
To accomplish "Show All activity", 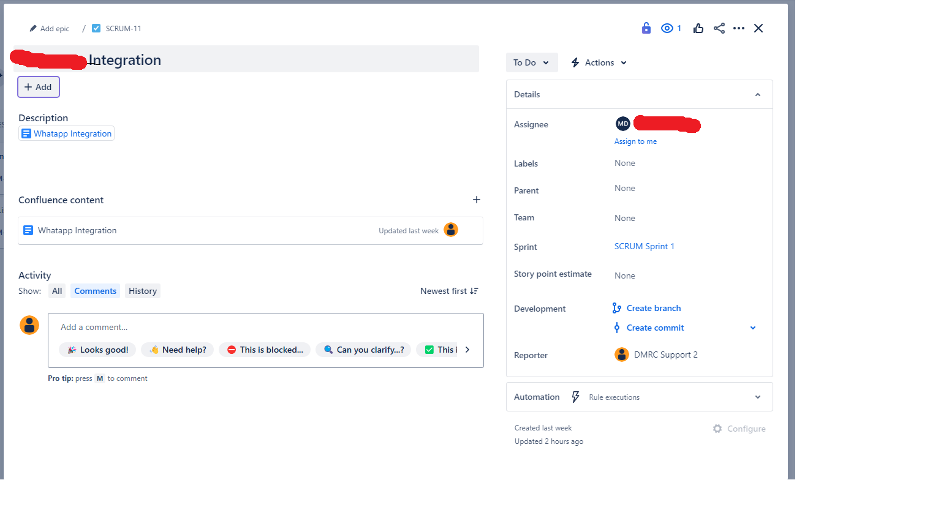I will (57, 291).
